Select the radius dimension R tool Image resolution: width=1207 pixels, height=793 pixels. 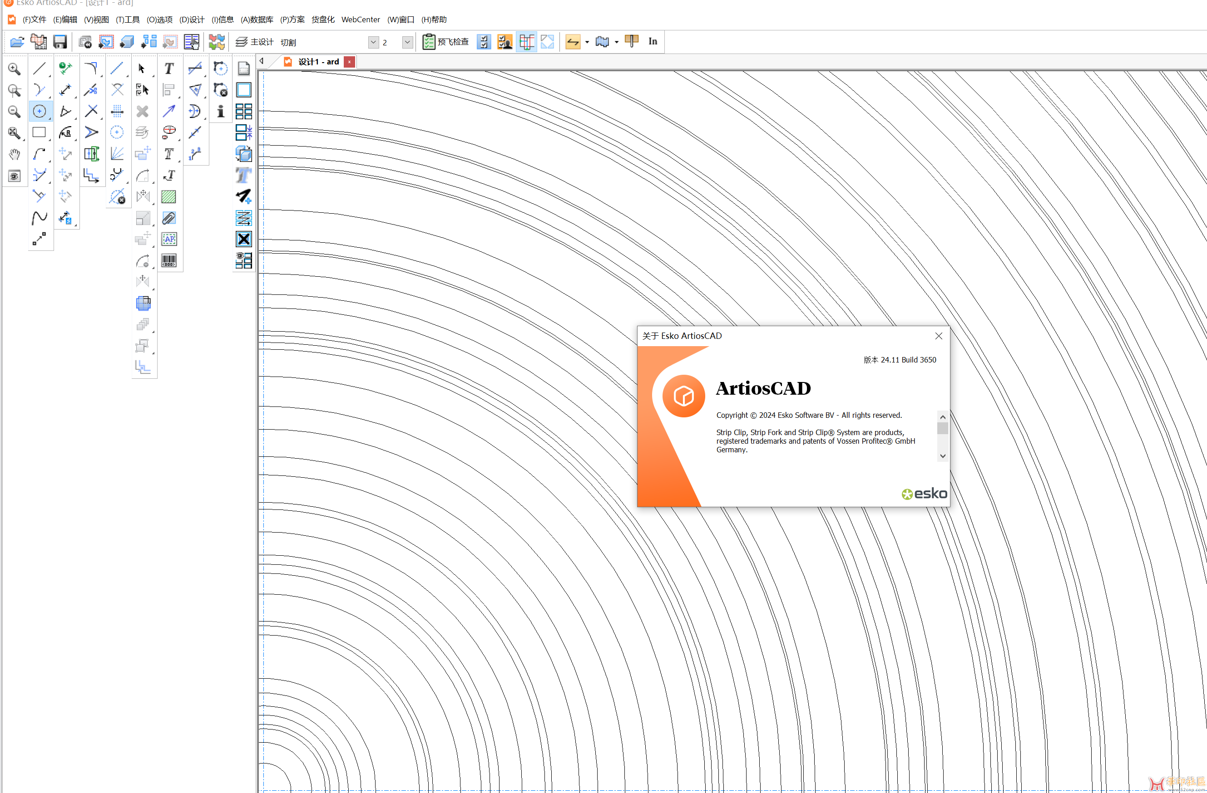[x=65, y=133]
